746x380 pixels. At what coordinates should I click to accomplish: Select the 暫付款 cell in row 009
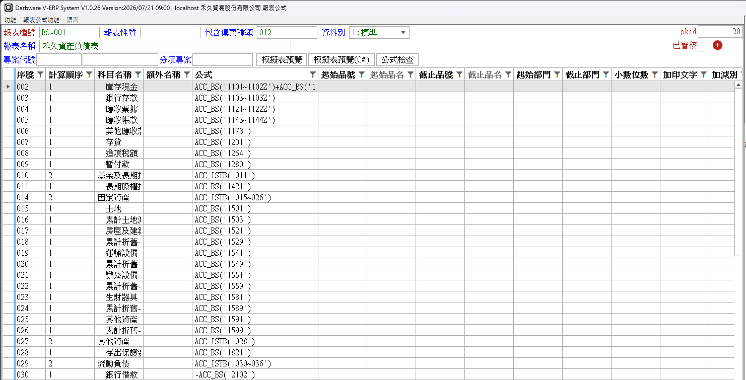pyautogui.click(x=119, y=164)
